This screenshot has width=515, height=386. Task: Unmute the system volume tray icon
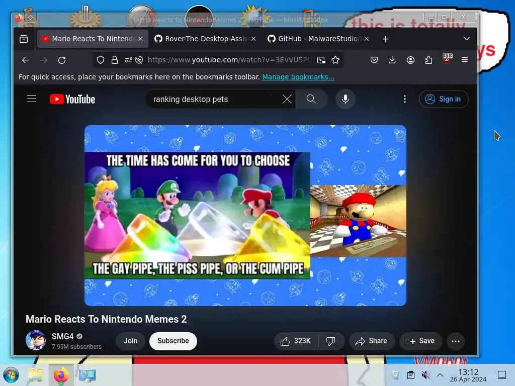point(425,375)
